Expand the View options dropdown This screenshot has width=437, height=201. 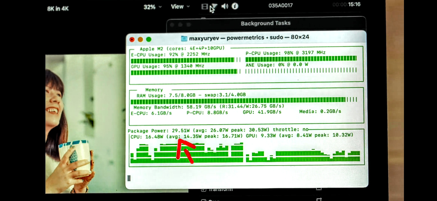(180, 7)
